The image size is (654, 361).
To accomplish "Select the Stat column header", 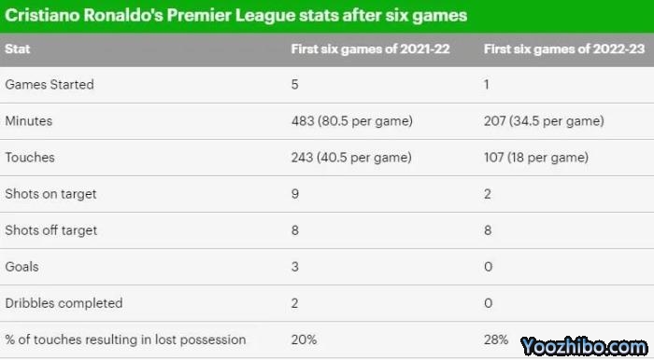I will [x=18, y=49].
